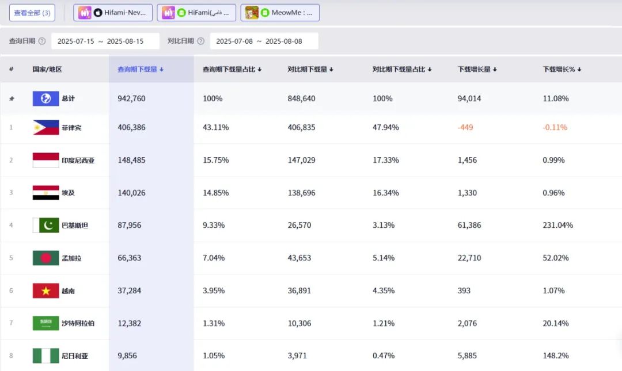
Task: Open the query date range 2025-07-15 field
Action: [105, 41]
